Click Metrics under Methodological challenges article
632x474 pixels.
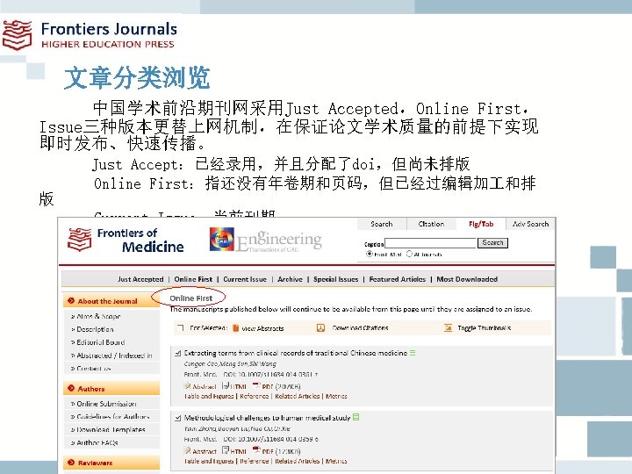336,461
